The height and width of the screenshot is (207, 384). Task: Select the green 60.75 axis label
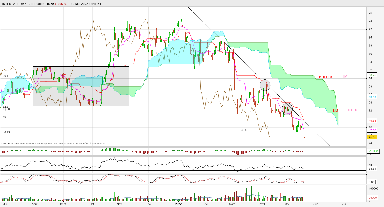pos(372,75)
